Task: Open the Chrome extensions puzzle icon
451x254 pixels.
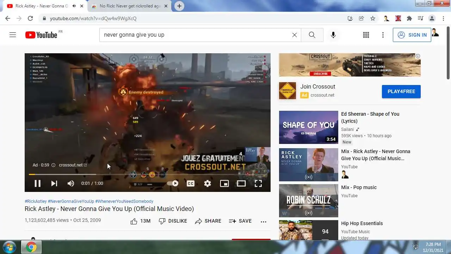Action: (x=409, y=18)
